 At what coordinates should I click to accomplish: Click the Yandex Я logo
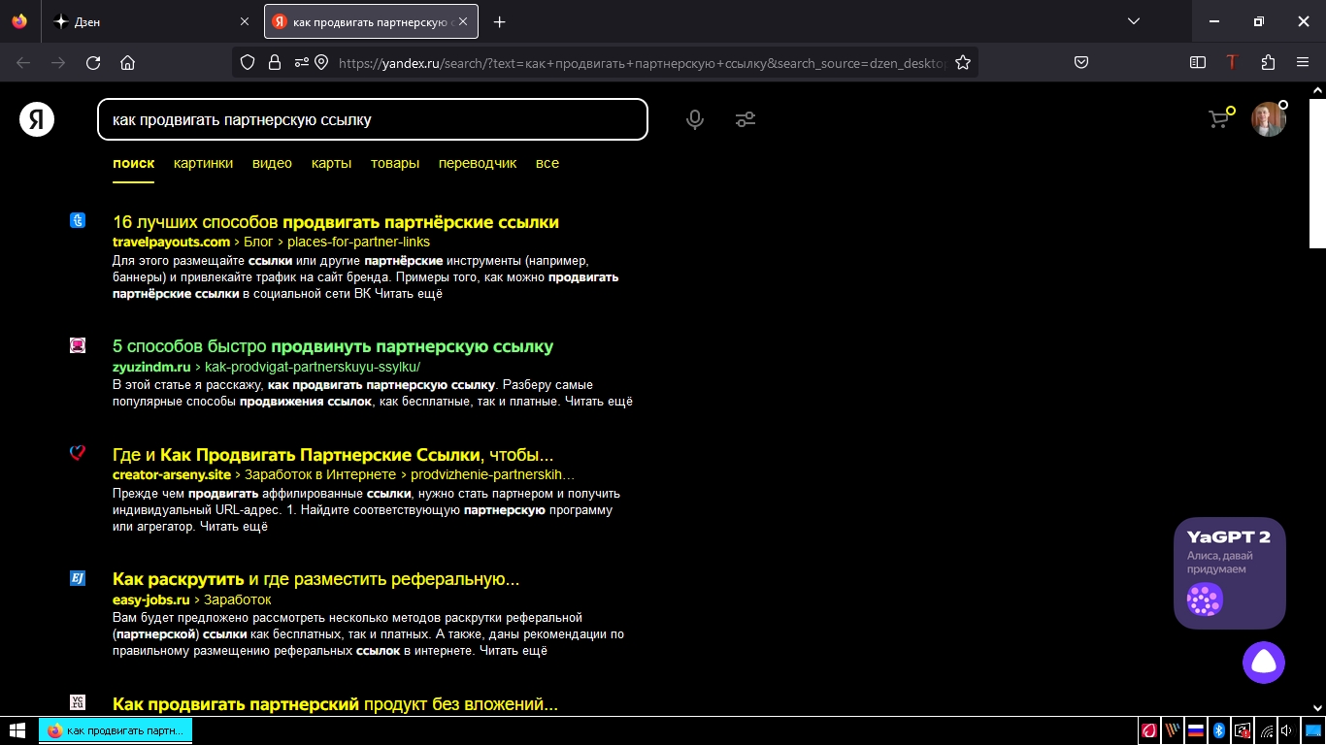37,119
